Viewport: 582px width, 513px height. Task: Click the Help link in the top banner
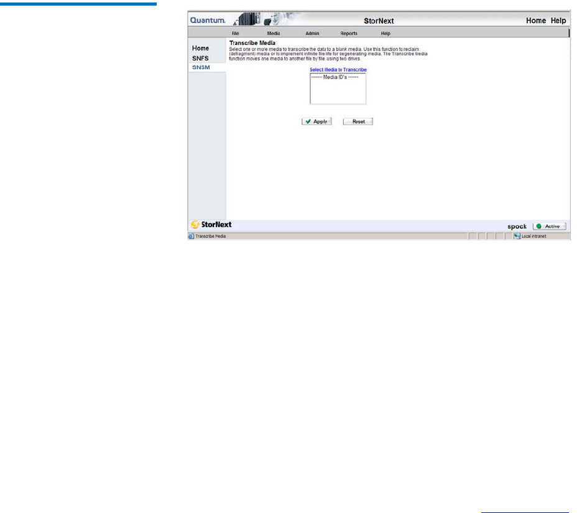coord(558,21)
